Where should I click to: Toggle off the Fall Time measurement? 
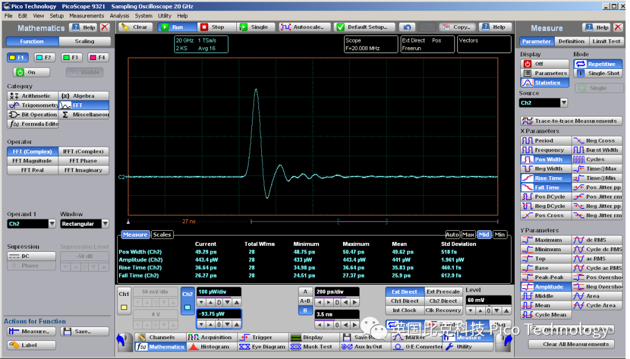(545, 187)
